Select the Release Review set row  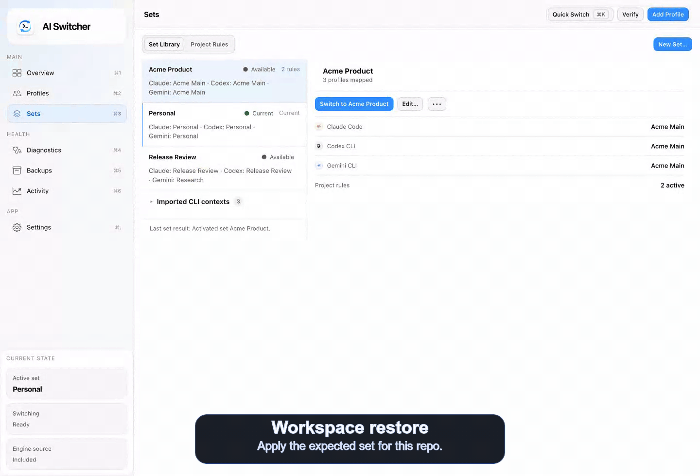[x=225, y=168]
